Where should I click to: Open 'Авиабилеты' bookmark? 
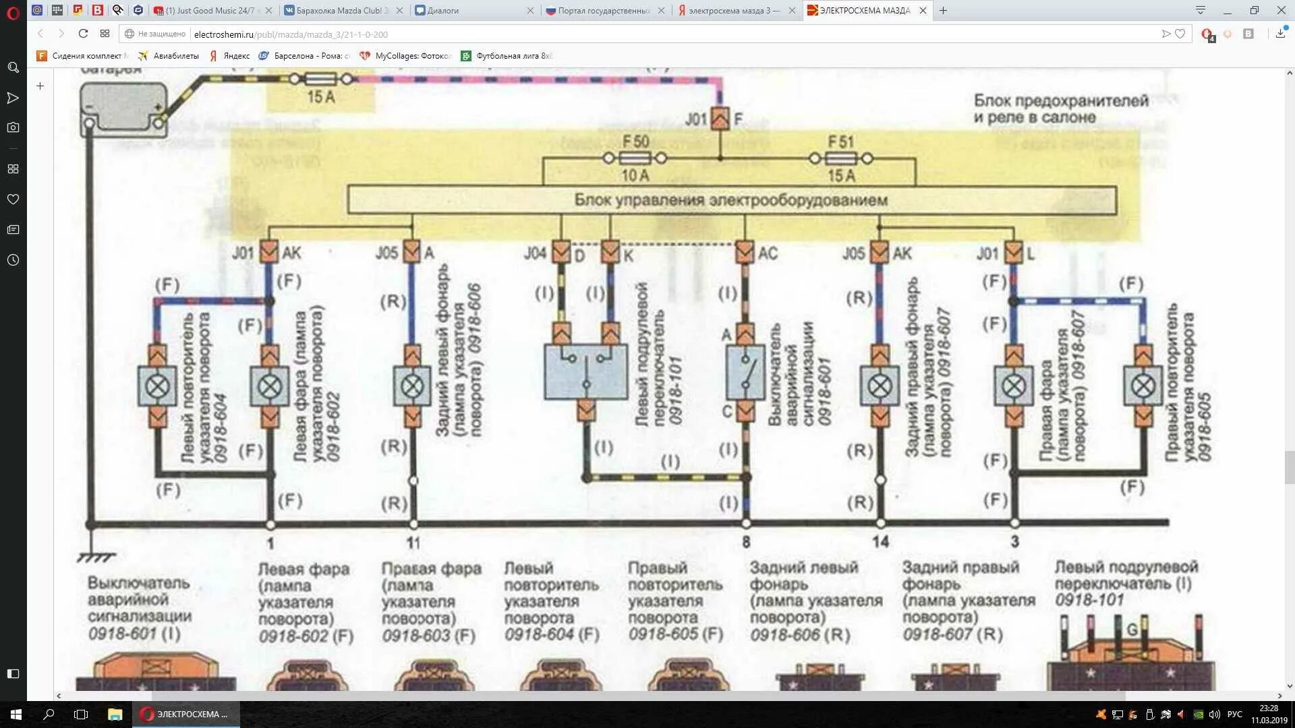click(169, 56)
